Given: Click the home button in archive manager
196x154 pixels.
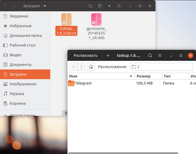Looking at the screenshot, I should (91, 67).
